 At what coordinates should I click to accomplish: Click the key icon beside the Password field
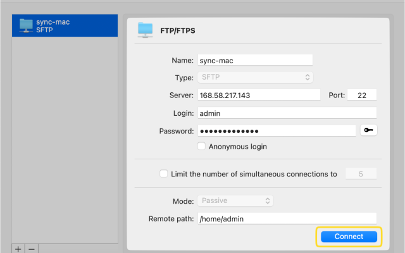coord(368,130)
